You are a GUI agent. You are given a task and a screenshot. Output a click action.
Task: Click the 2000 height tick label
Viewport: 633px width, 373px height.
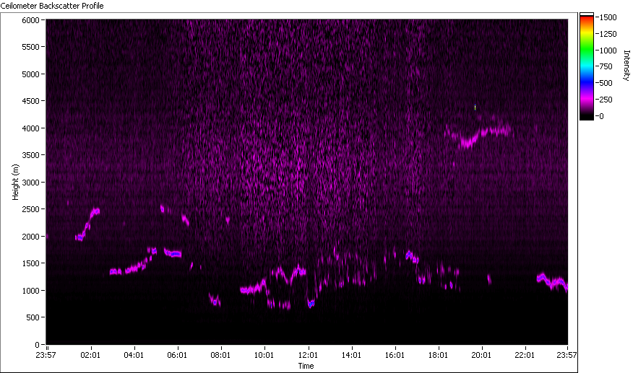(30, 237)
